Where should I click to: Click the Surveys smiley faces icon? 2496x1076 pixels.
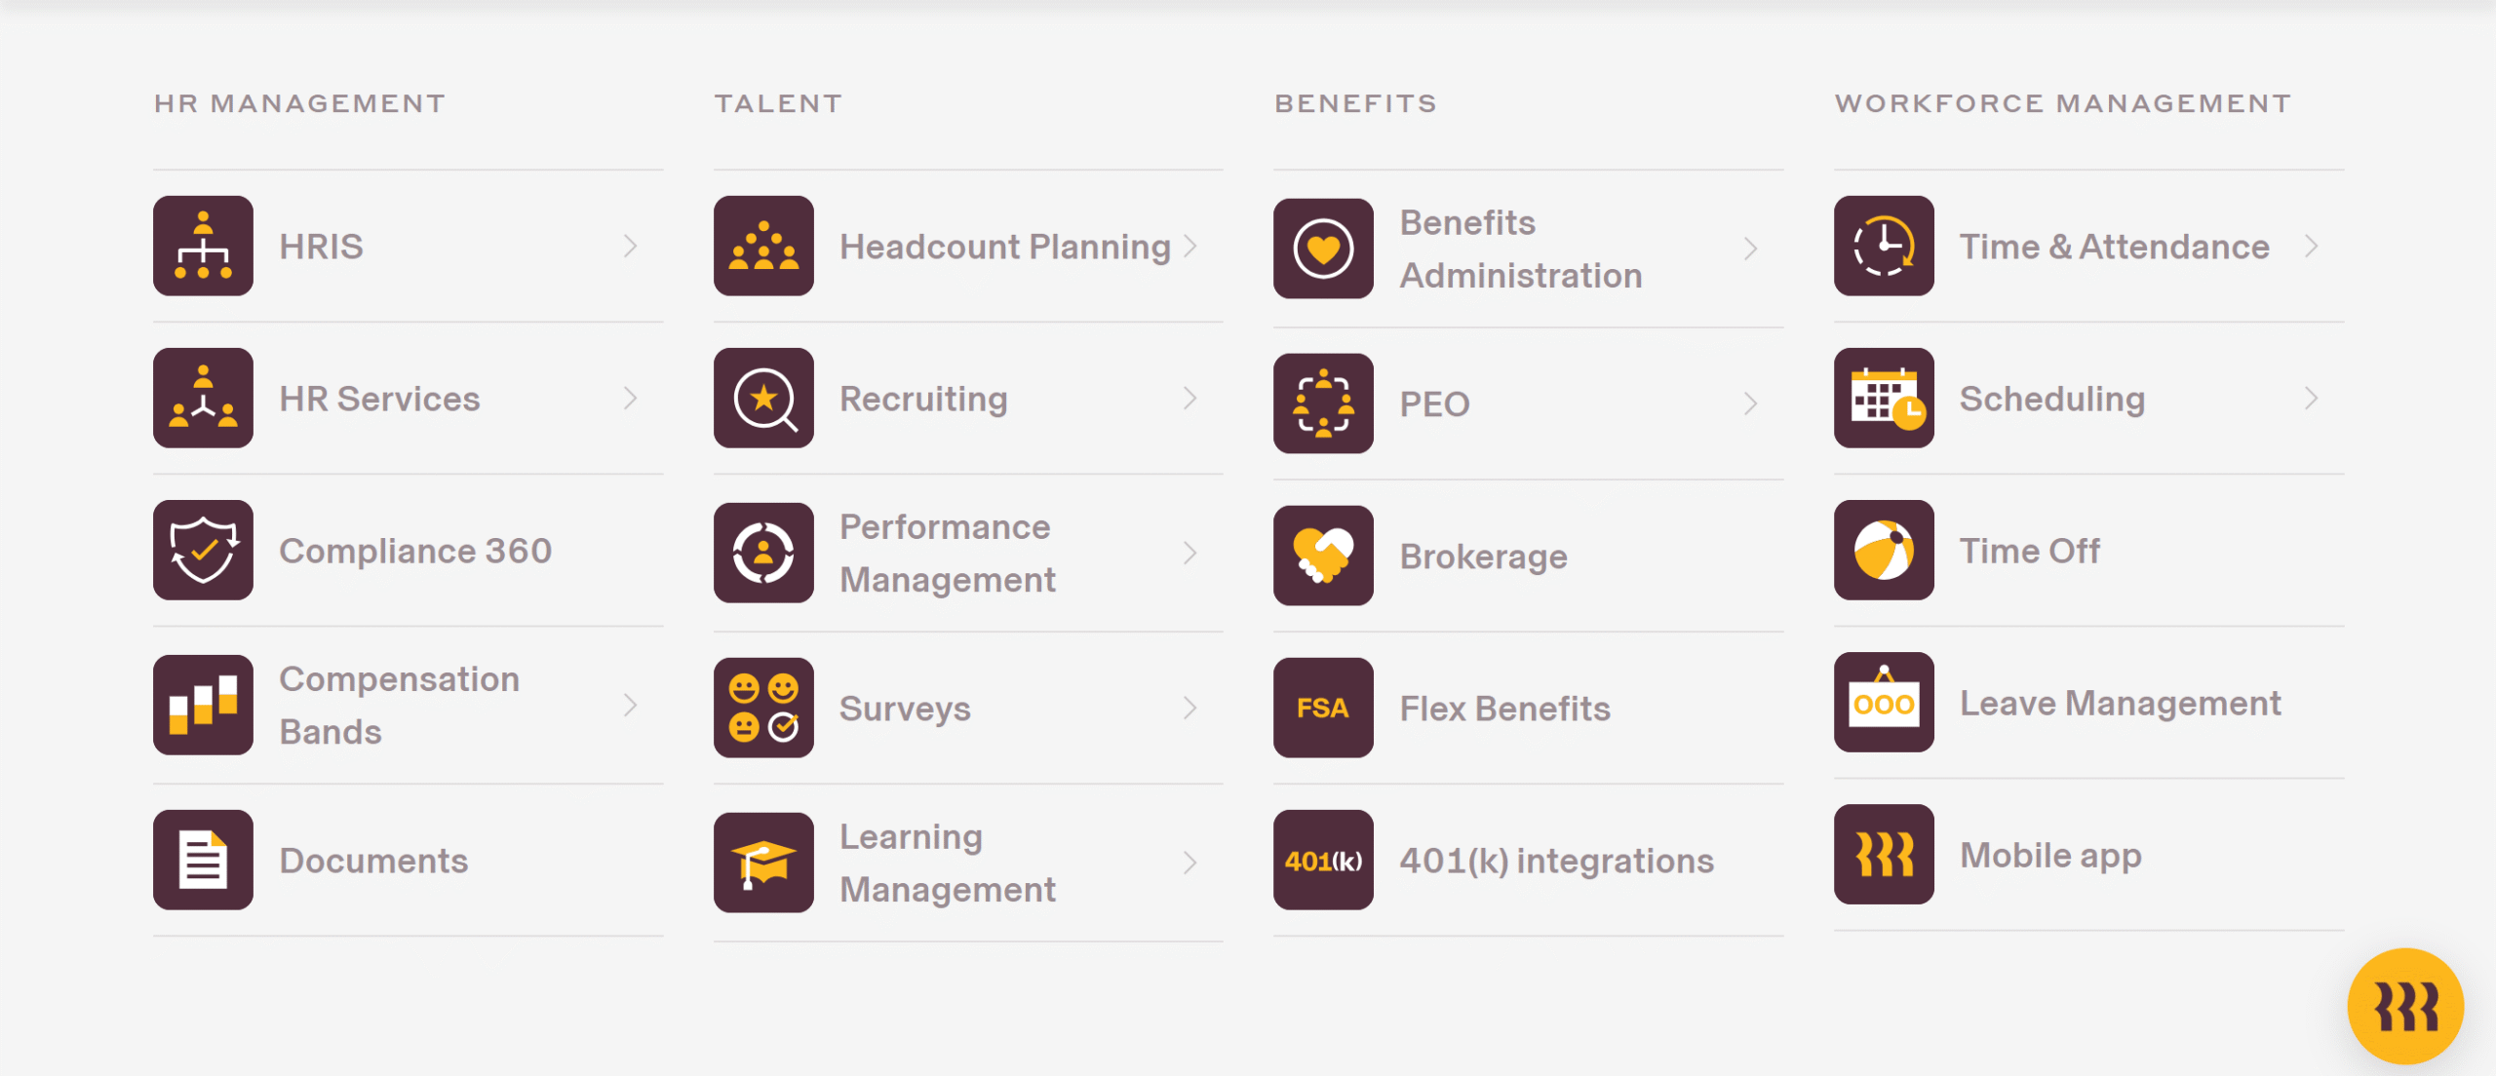(763, 708)
